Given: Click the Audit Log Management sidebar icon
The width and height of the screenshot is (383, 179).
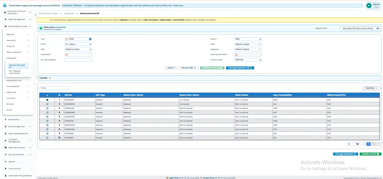Looking at the screenshot, I should click(x=5, y=133).
